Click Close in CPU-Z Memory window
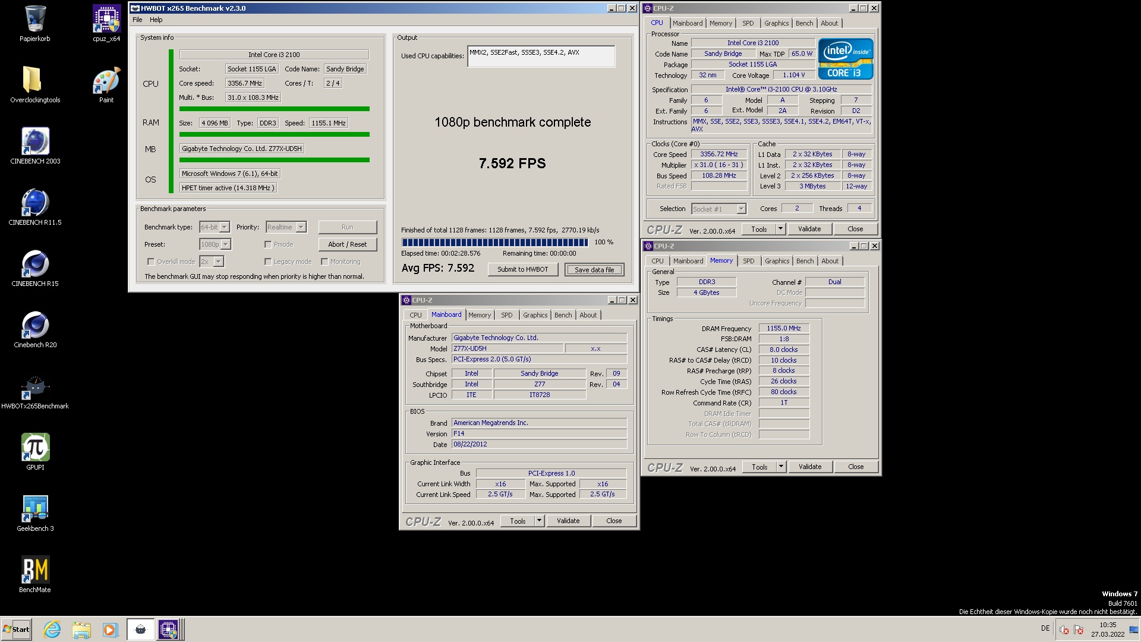The width and height of the screenshot is (1141, 642). (x=855, y=467)
